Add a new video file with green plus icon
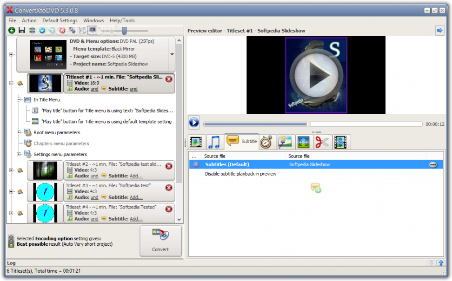Viewport: 452px width, 281px height. tap(12, 30)
